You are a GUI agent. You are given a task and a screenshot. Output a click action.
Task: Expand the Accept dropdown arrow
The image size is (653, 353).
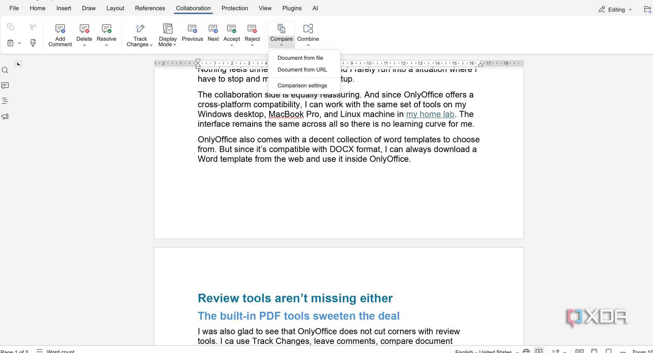click(232, 45)
